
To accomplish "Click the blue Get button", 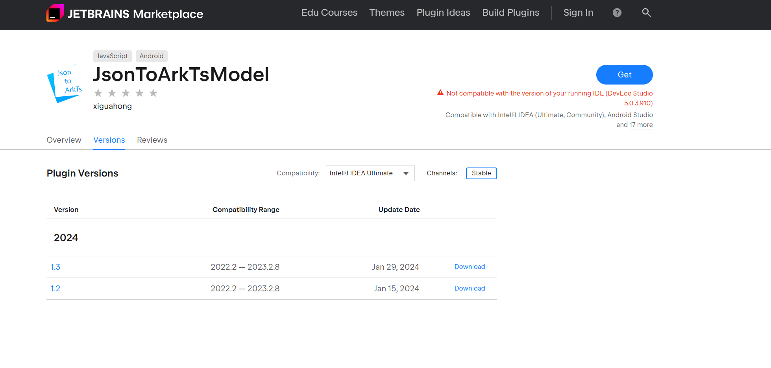I will [x=624, y=75].
